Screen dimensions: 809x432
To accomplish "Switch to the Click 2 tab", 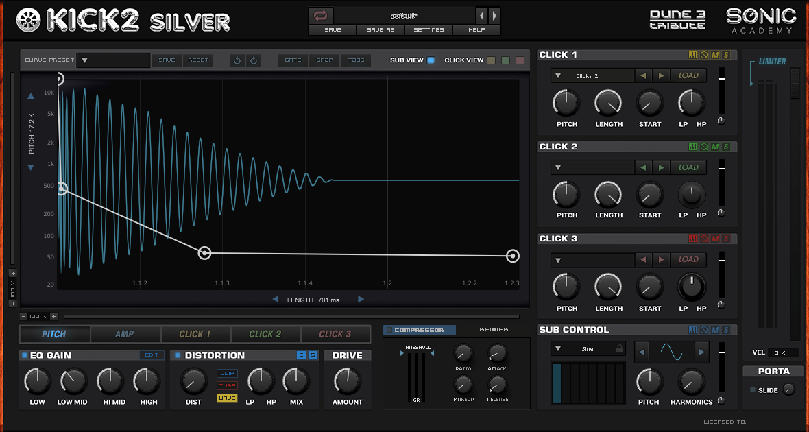I will point(265,334).
